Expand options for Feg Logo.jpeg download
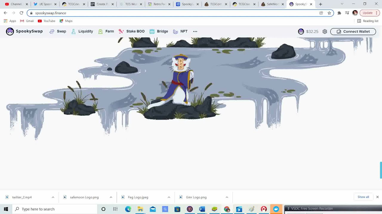Screen dimensions: 382x214 point(169,197)
